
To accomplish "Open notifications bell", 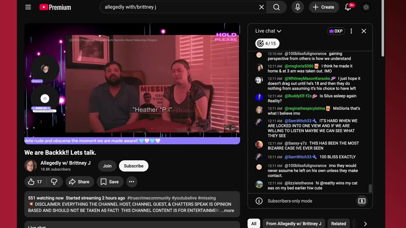I will click(x=348, y=7).
